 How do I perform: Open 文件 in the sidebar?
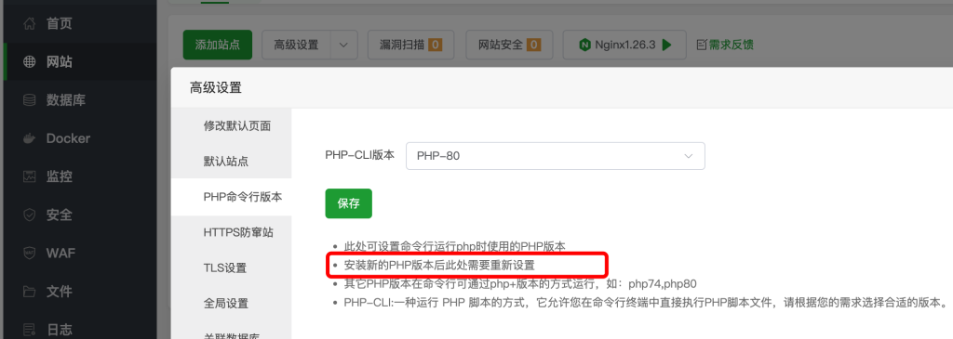[80, 291]
